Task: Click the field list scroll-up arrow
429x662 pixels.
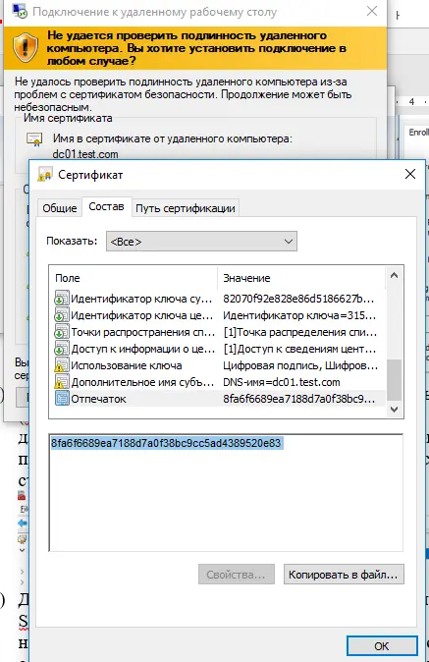Action: 394,276
